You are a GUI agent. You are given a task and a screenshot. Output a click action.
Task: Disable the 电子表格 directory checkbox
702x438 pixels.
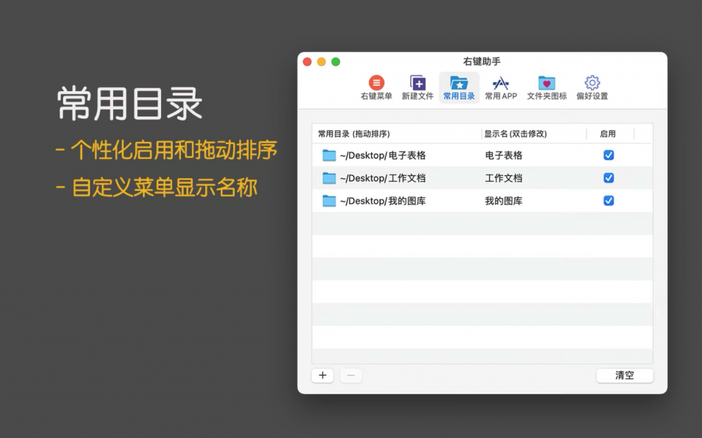[x=609, y=155]
